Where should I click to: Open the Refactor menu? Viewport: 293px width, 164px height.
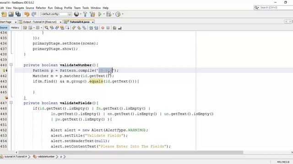41,8
